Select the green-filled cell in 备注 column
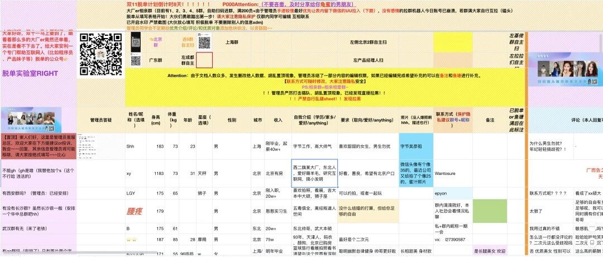The height and width of the screenshot is (257, 603). tap(490, 211)
